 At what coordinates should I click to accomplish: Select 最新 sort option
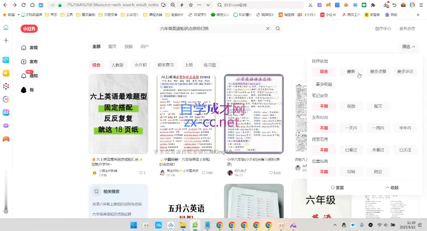351,72
